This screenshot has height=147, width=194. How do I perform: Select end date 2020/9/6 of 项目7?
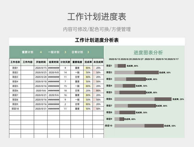tap(54, 95)
